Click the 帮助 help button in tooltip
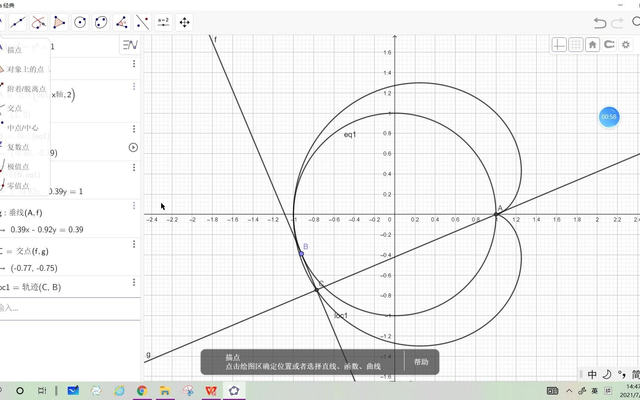640x400 pixels. point(421,362)
